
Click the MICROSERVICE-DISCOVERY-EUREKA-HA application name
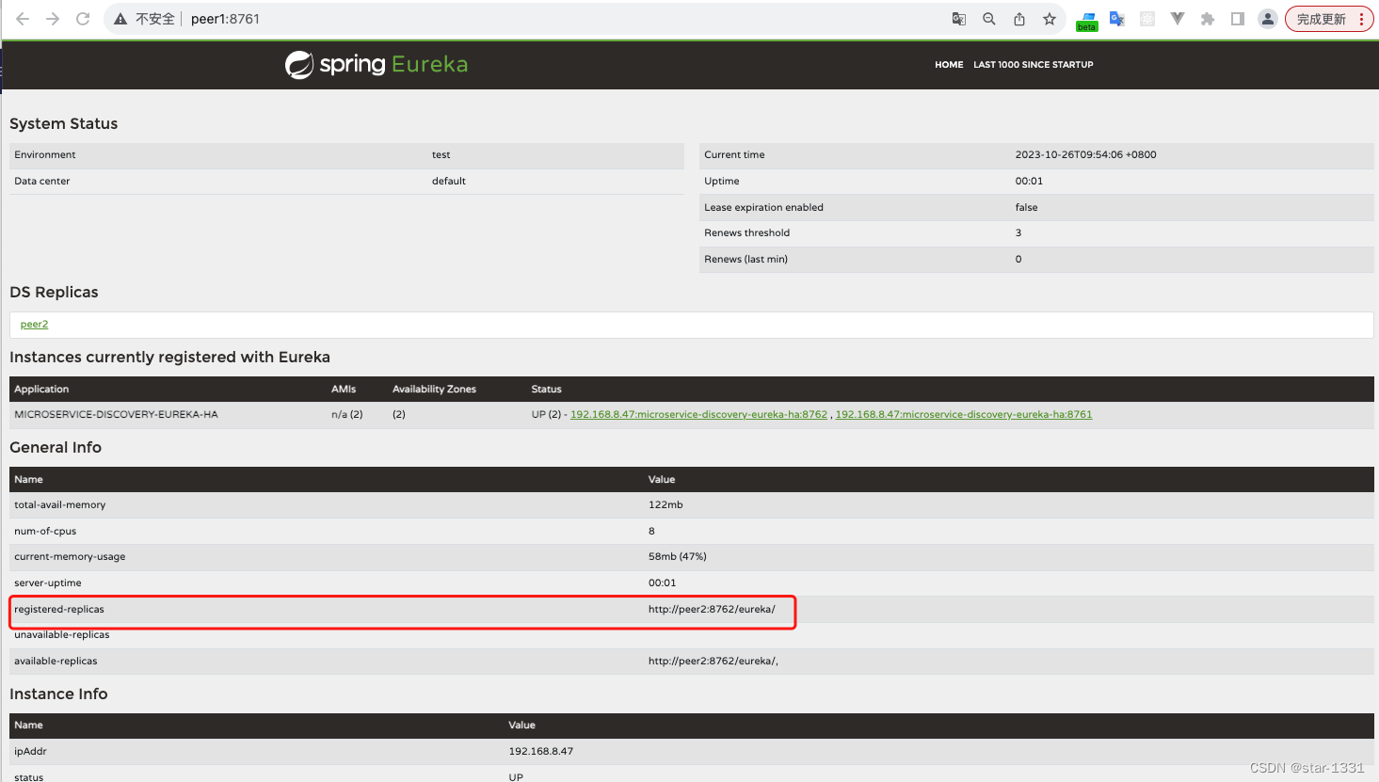[x=116, y=415]
